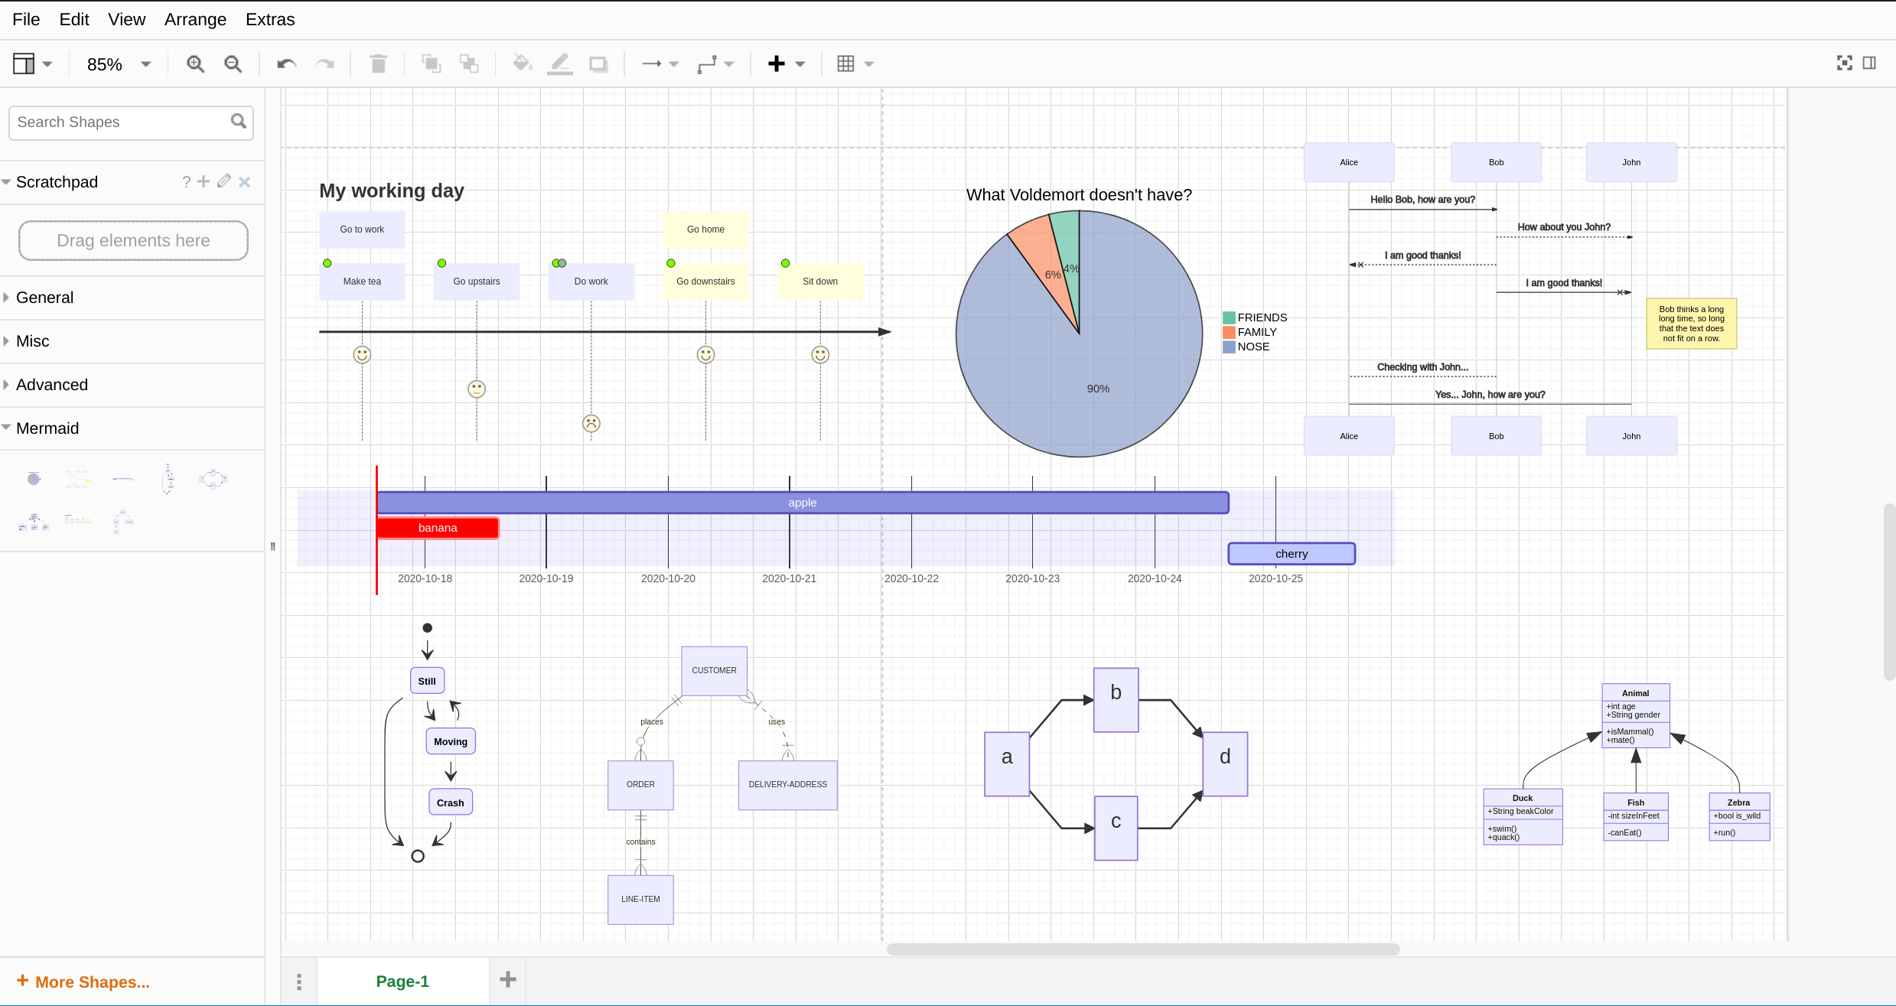Click the fill color bucket icon
The width and height of the screenshot is (1896, 1006).
pyautogui.click(x=522, y=64)
